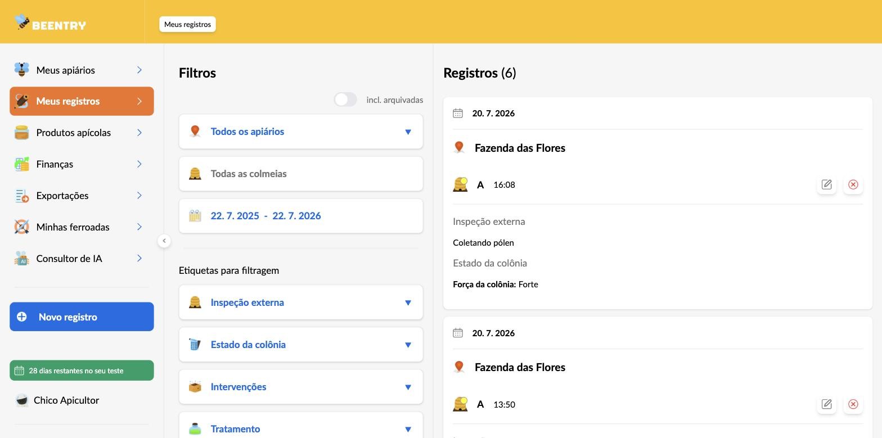Open Consultor de IA menu item
Viewport: 882px width, 438px height.
click(x=82, y=259)
